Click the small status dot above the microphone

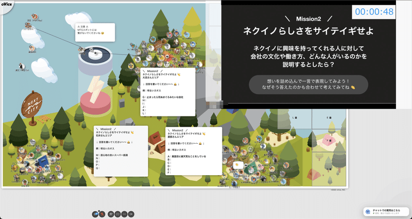point(99,211)
